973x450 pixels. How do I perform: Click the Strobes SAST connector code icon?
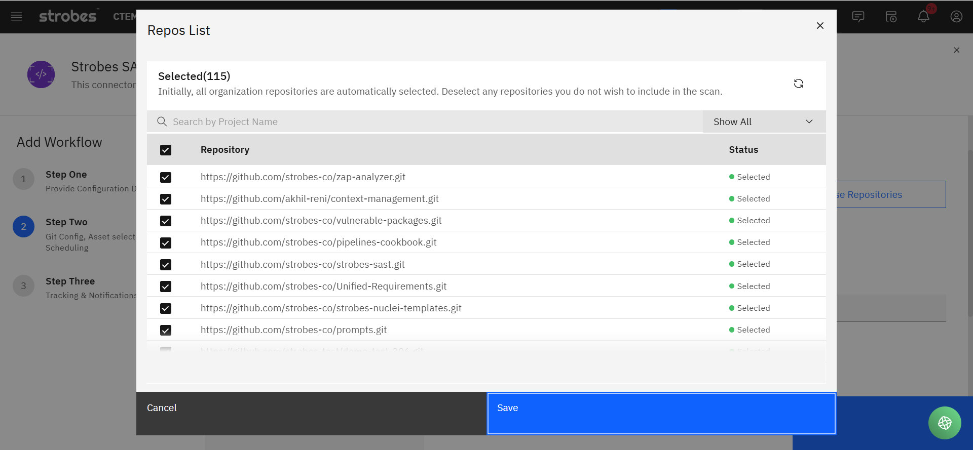(x=41, y=74)
